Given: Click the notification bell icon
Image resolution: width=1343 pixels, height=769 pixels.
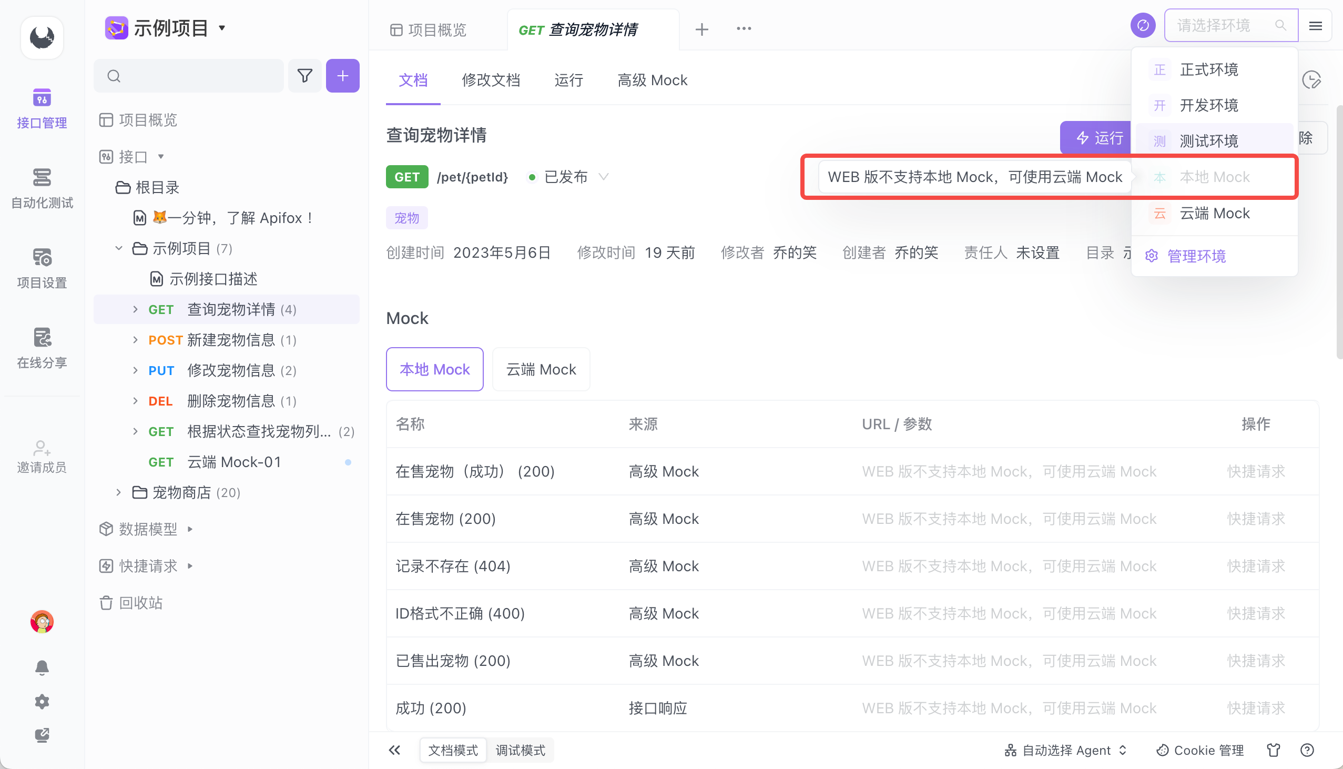Looking at the screenshot, I should coord(42,667).
